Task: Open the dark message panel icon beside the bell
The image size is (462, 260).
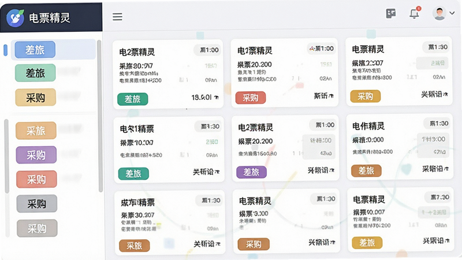Action: point(391,13)
